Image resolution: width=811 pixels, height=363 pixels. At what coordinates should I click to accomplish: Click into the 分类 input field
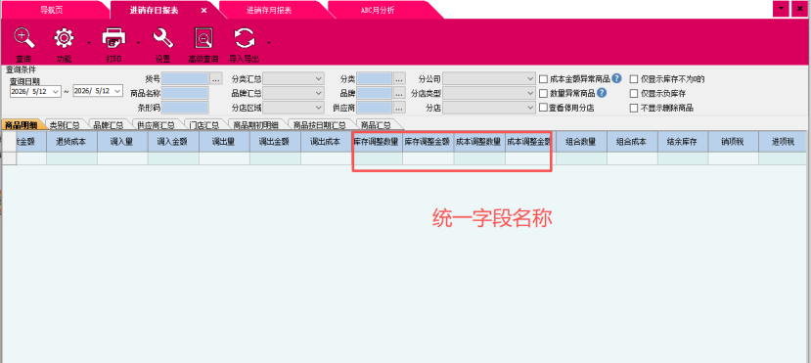tap(375, 79)
